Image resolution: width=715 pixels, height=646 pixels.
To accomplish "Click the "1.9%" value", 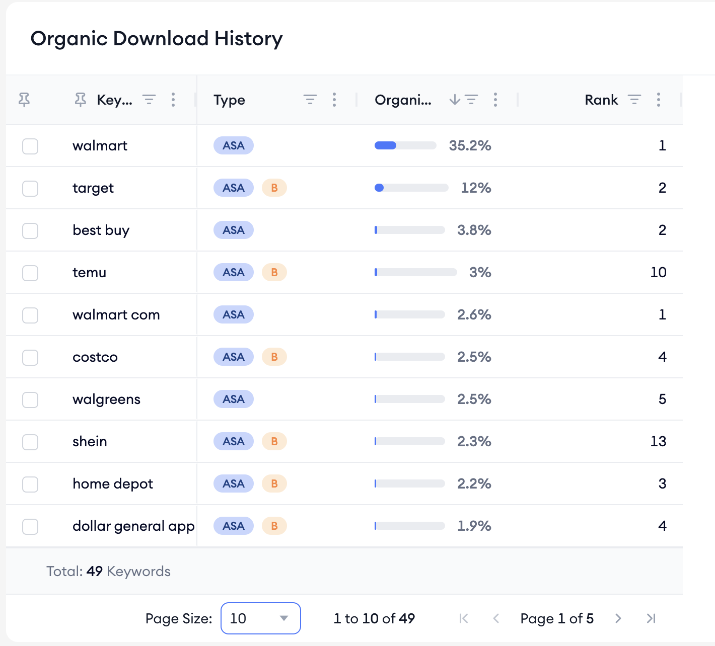I will (x=474, y=526).
